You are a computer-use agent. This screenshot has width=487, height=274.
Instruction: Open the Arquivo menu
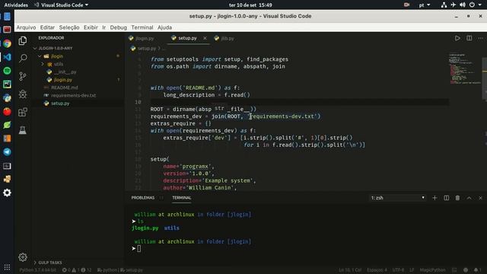point(26,27)
